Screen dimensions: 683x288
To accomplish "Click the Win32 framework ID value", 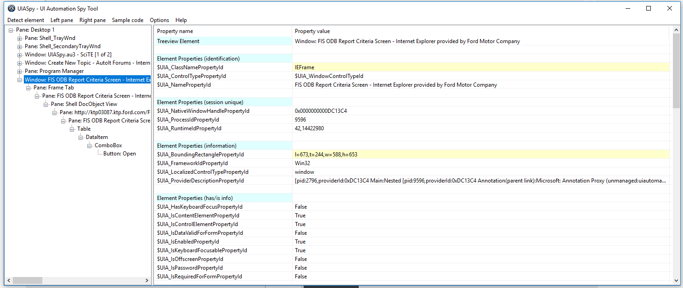I will [x=303, y=163].
